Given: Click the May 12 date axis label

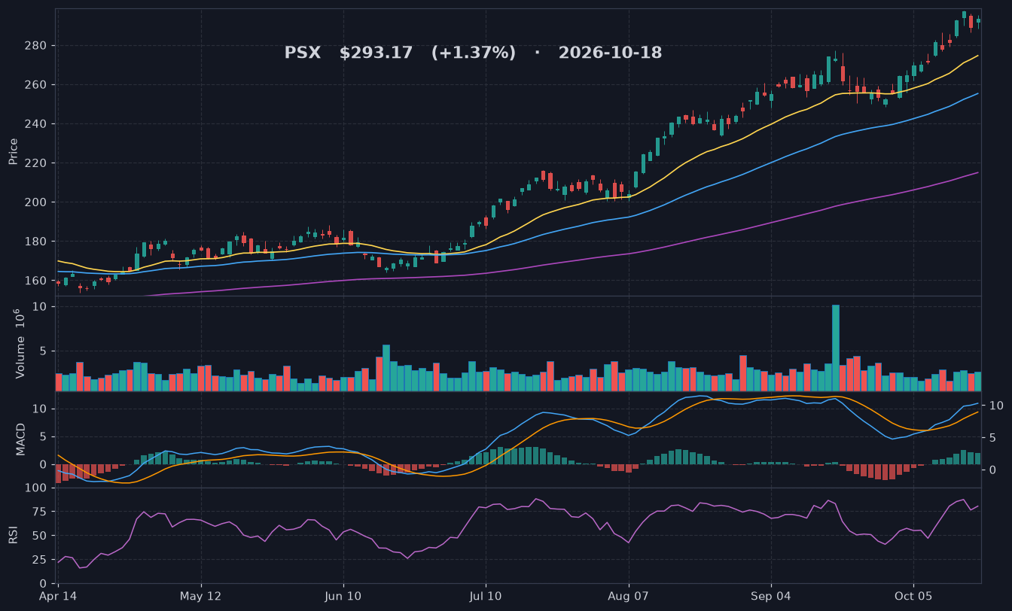Looking at the screenshot, I should coord(201,597).
